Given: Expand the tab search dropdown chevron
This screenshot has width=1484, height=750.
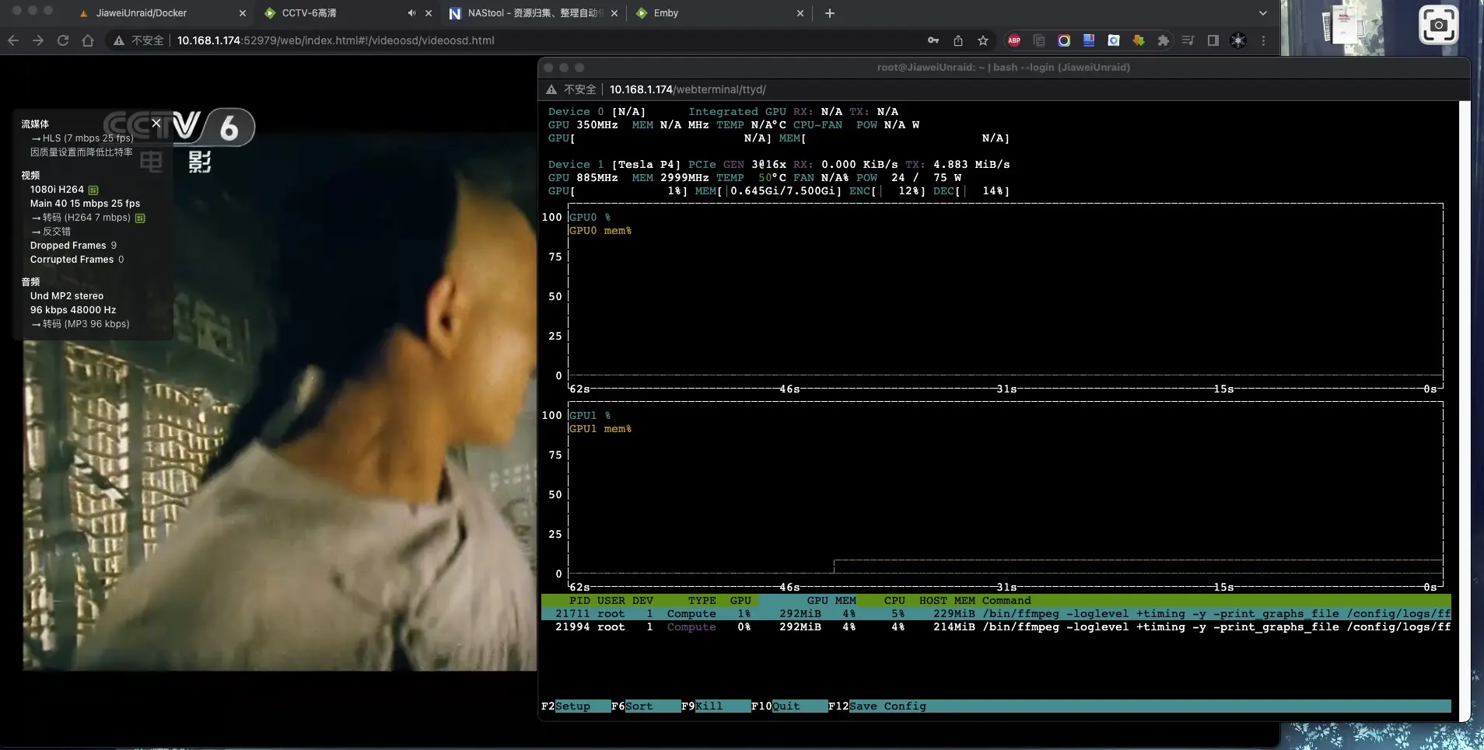Looking at the screenshot, I should (1263, 13).
